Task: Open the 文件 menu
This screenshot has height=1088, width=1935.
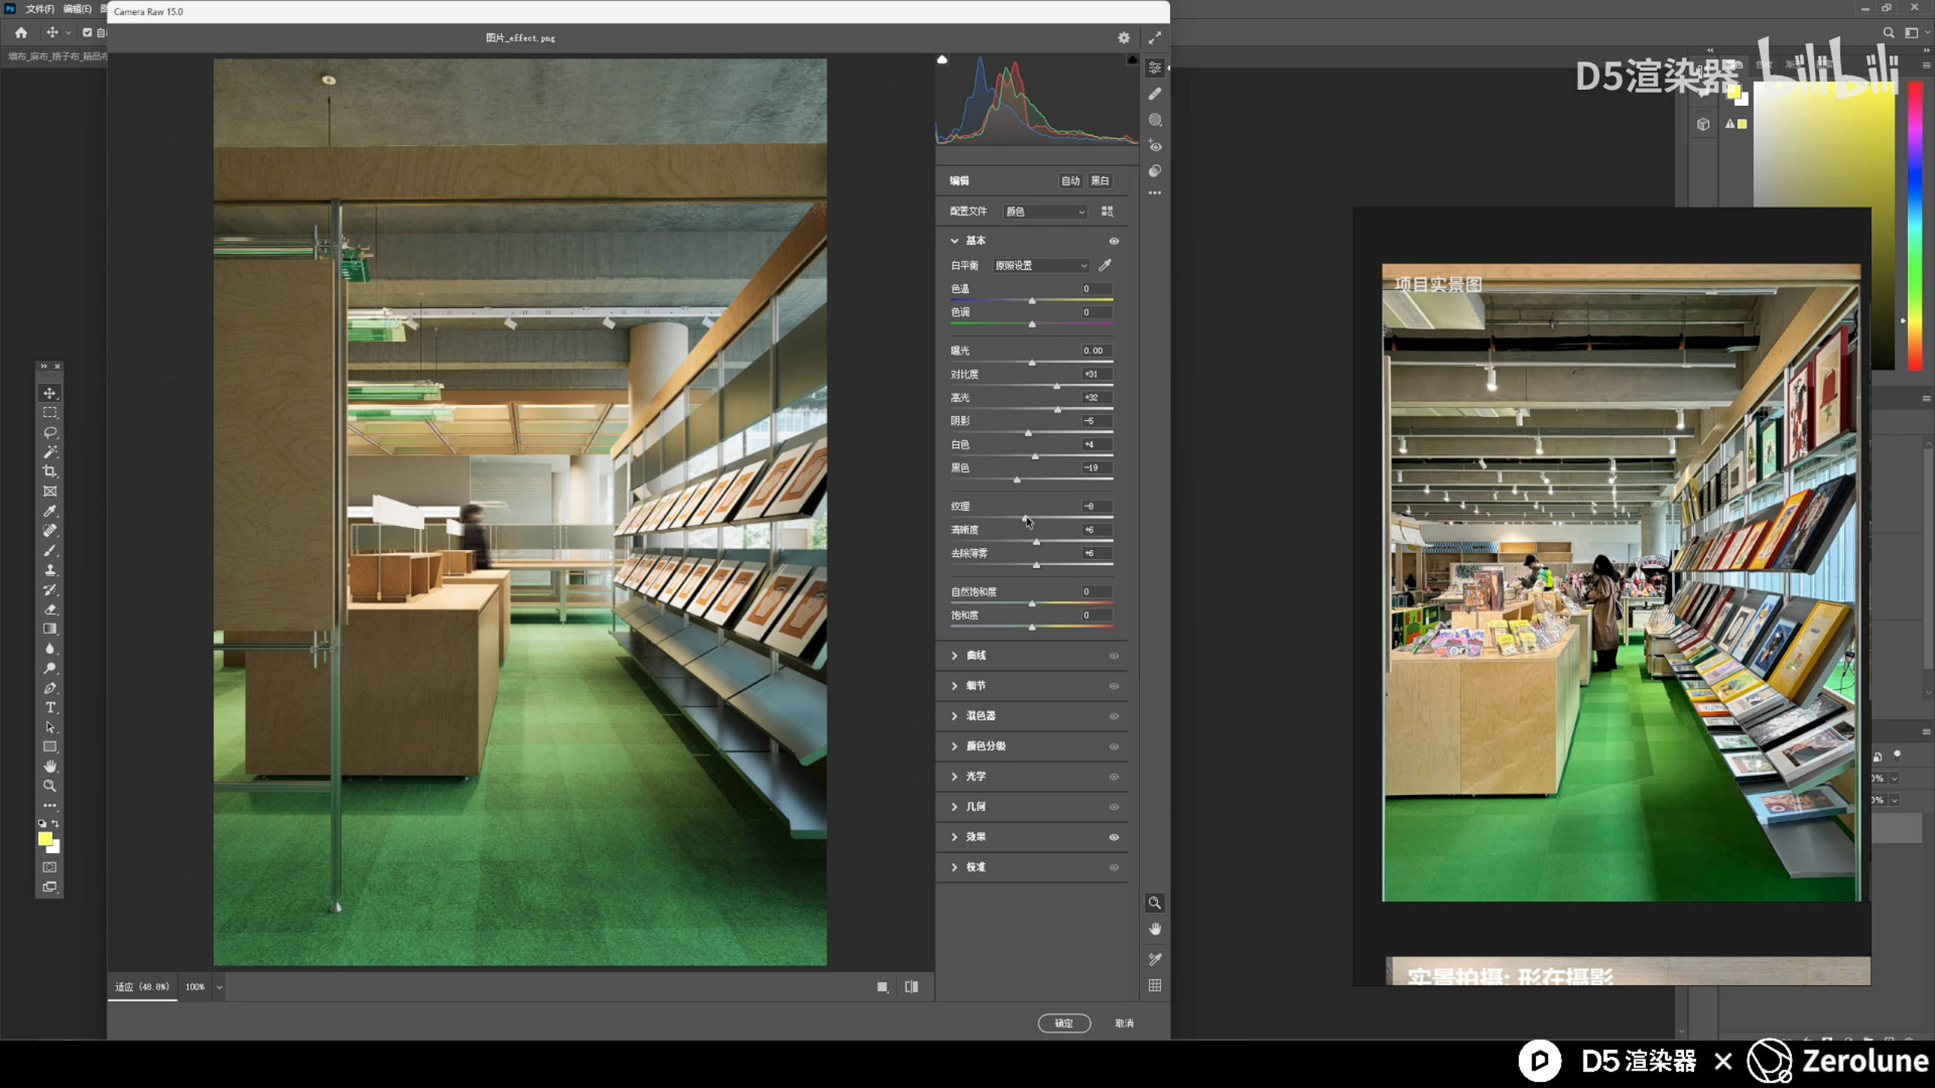Action: click(39, 9)
